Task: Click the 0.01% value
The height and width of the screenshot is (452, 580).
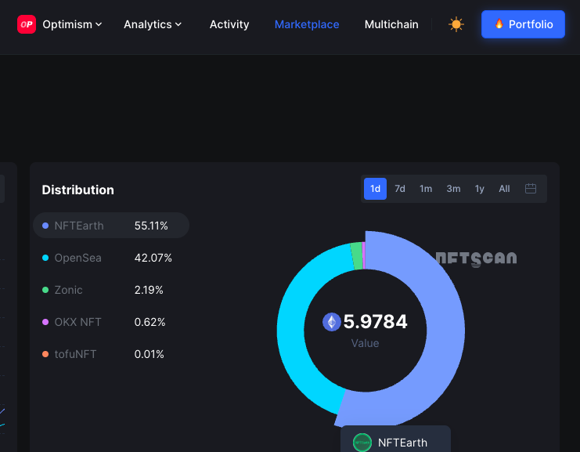Action: click(x=149, y=354)
